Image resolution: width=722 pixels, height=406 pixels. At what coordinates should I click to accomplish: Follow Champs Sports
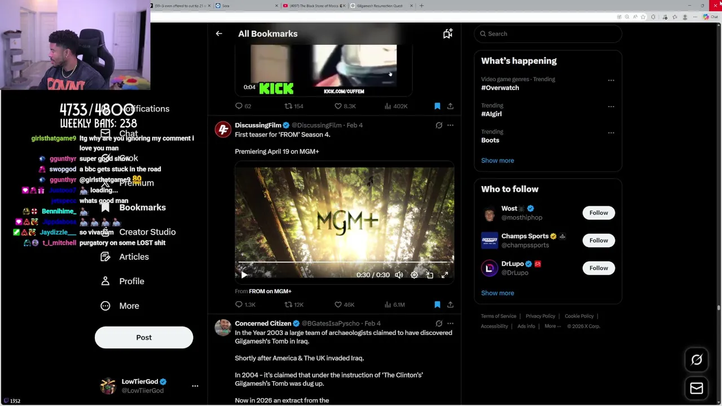[598, 240]
